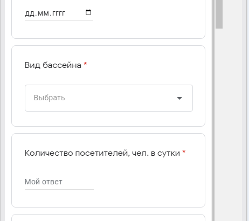249x221 pixels.
Task: Open the 'Выбрать' dropdown for Вид бассейна
Action: pos(109,98)
